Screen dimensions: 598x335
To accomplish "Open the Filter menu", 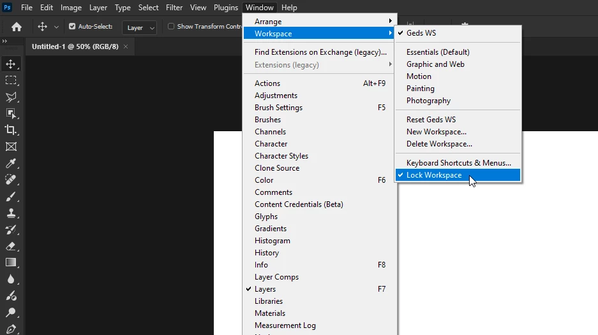I will click(174, 8).
